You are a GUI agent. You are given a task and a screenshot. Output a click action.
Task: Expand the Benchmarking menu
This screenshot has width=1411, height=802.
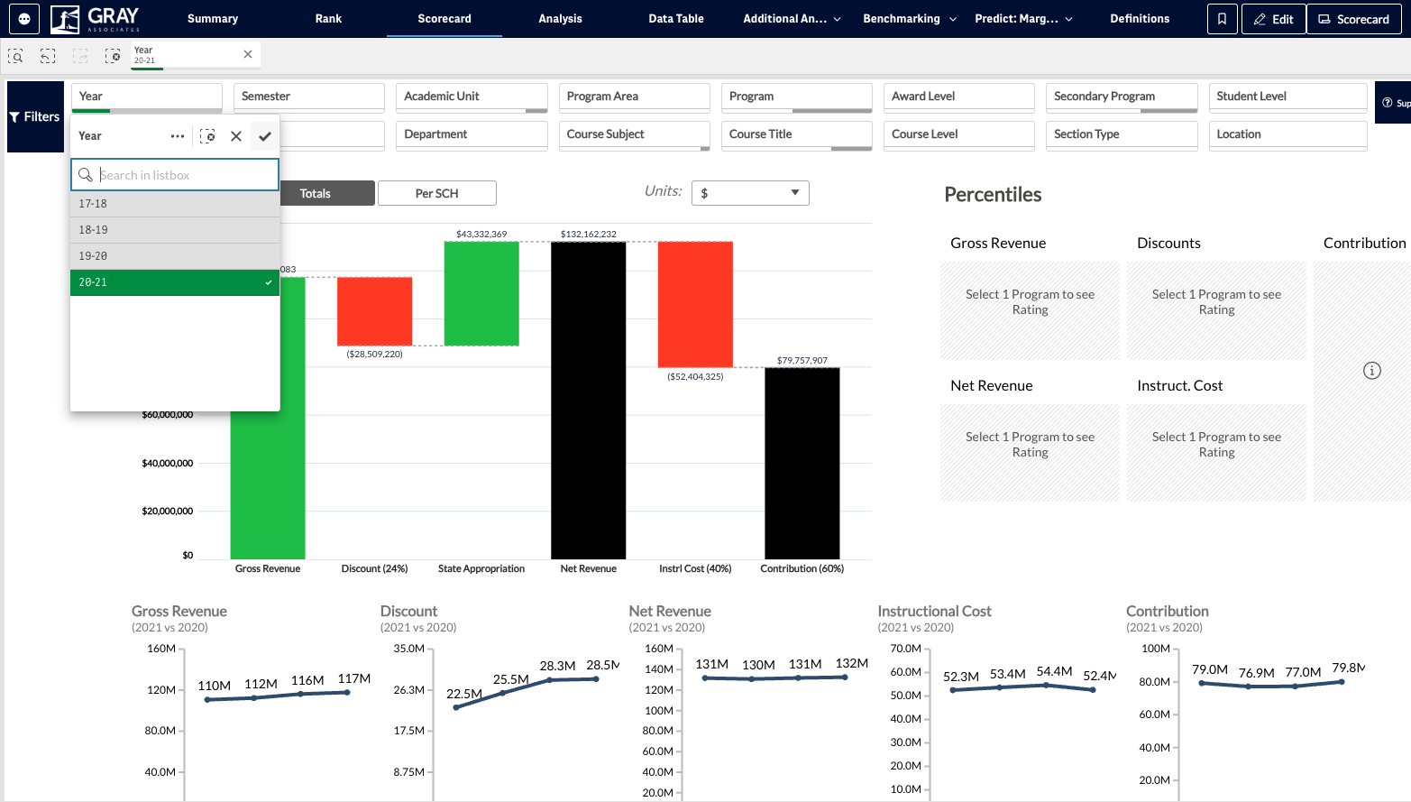click(910, 19)
